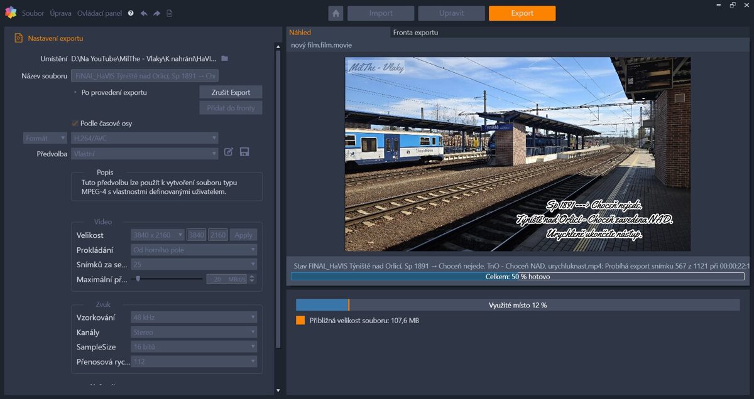Click the edit preset pencil icon
The image size is (754, 399).
(x=229, y=152)
